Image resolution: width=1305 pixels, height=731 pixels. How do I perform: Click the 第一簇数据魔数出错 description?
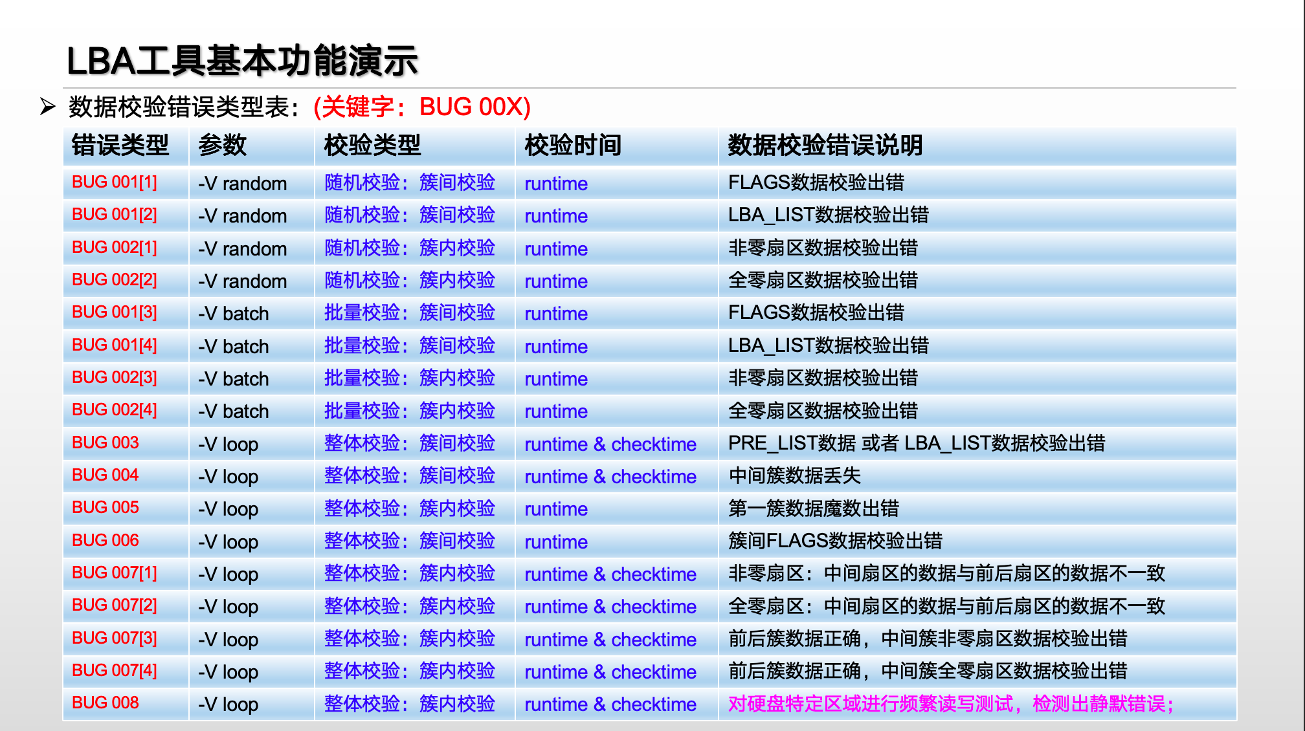813,508
